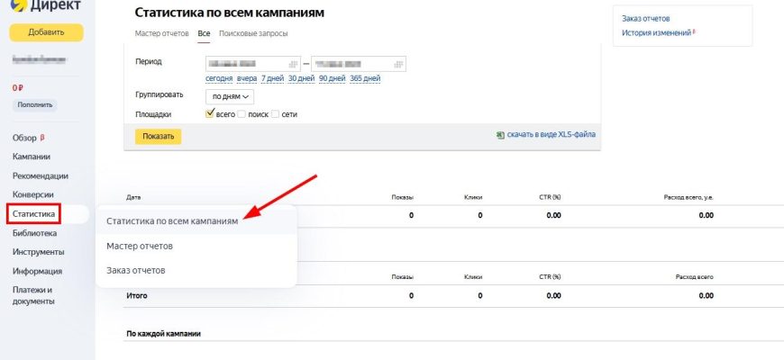Click the XLS file download icon
This screenshot has height=360, width=784.
click(500, 135)
